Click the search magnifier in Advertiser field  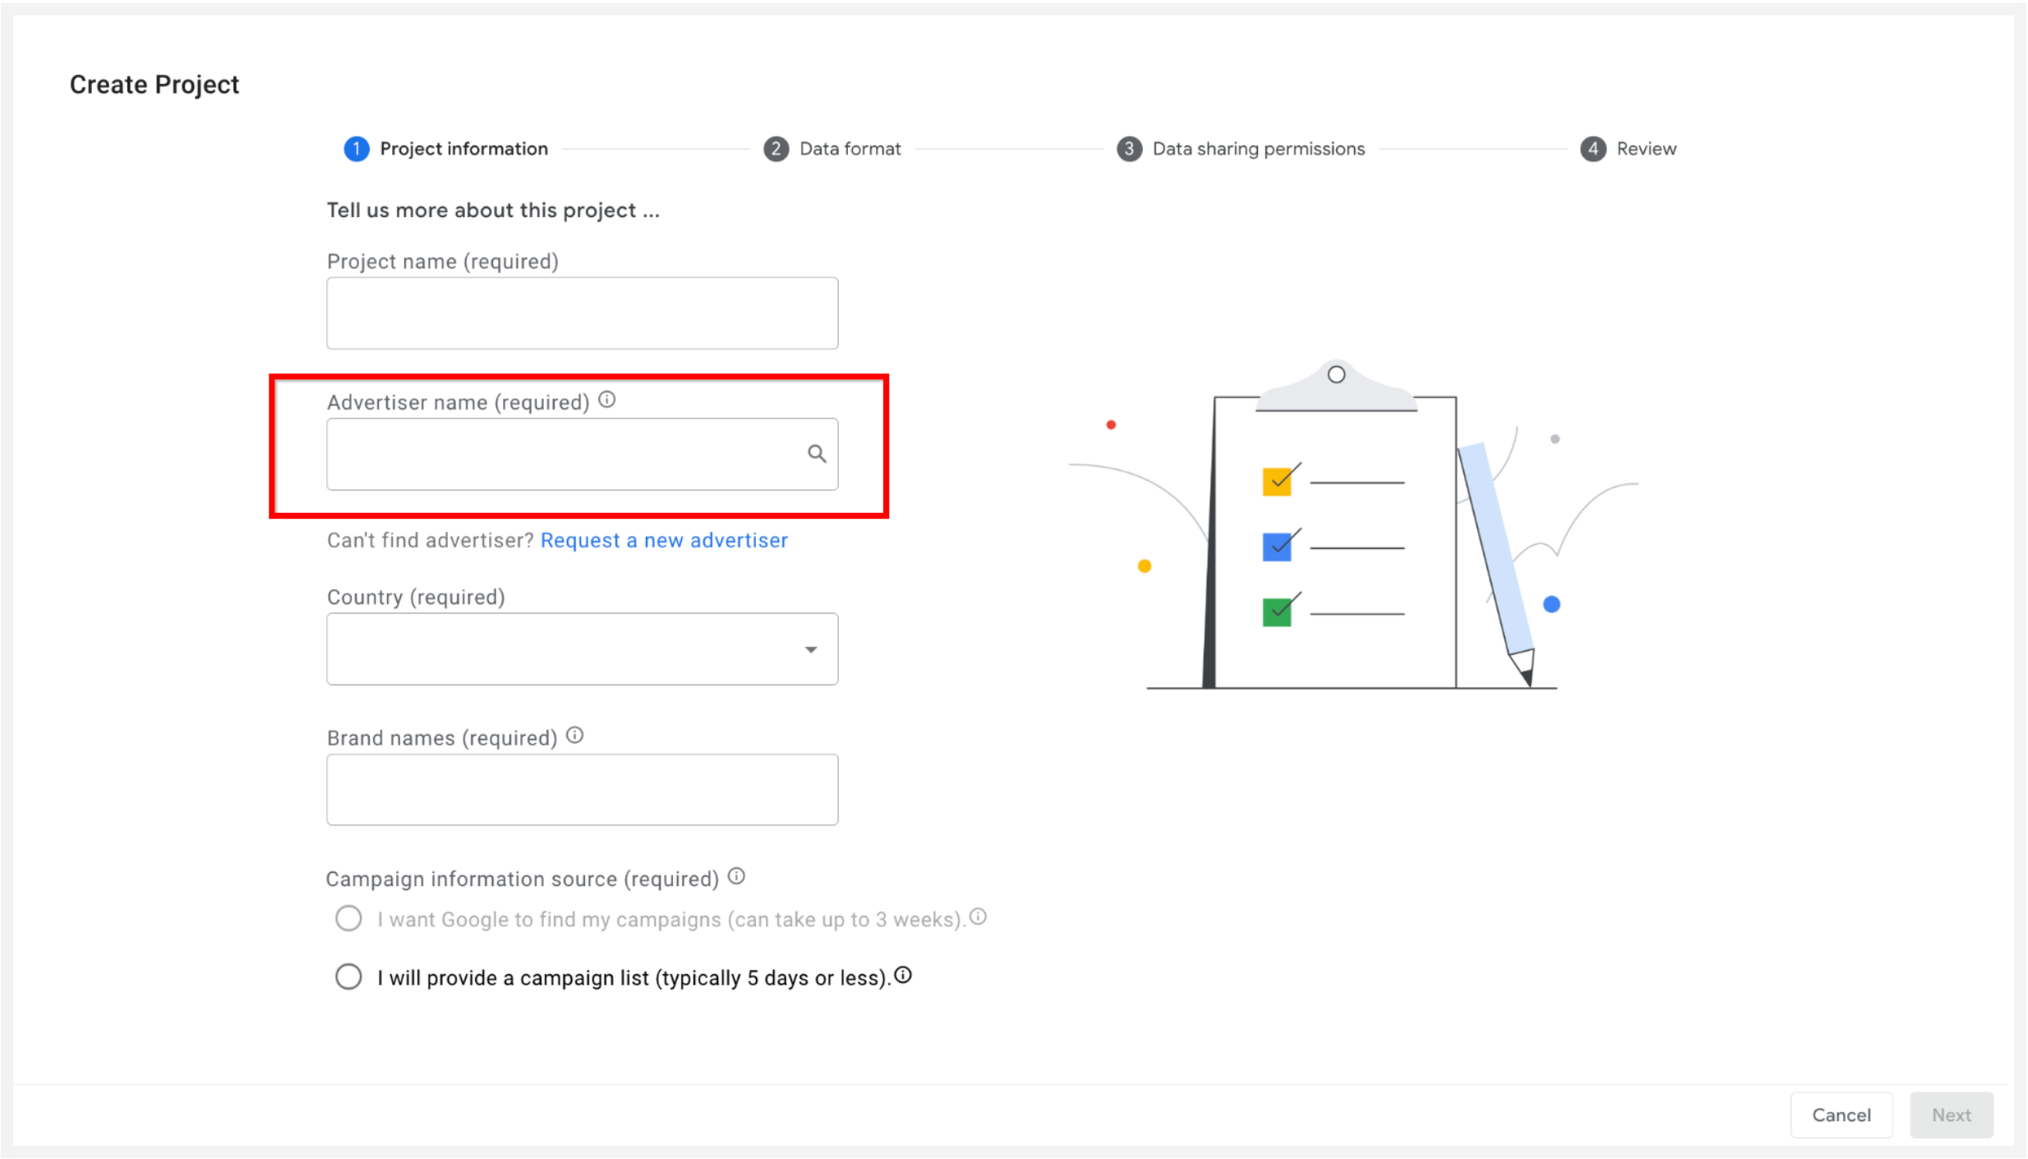tap(816, 454)
